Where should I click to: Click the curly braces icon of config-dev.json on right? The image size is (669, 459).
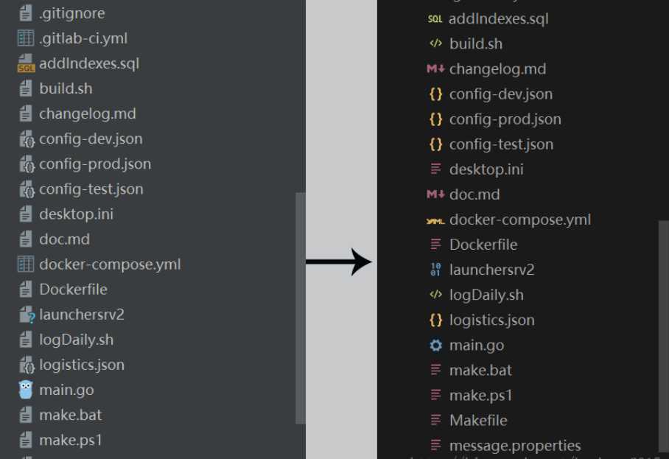pyautogui.click(x=435, y=94)
